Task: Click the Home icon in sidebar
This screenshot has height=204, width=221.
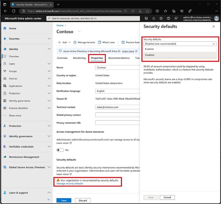Action: click(x=5, y=29)
